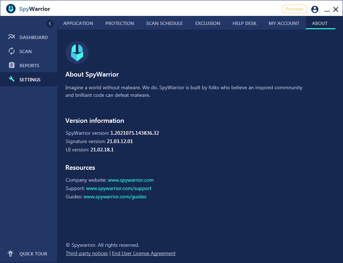Image resolution: width=343 pixels, height=263 pixels.
Task: Click the About page SpyWarrior shield emblem
Action: click(77, 52)
